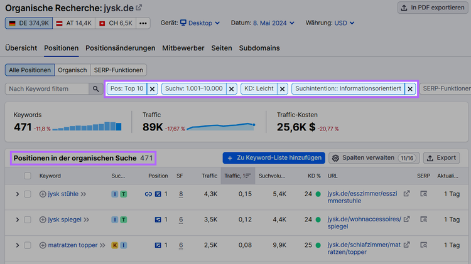Tick the checkbox for jysk spiegel row
Screen dimensions: 471x264
tap(28, 220)
